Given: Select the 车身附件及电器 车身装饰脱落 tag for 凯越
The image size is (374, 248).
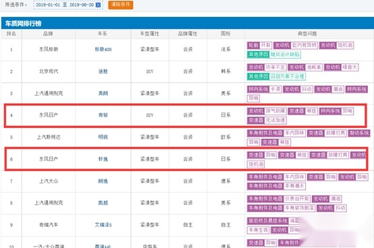Looking at the screenshot, I should [x=281, y=208].
